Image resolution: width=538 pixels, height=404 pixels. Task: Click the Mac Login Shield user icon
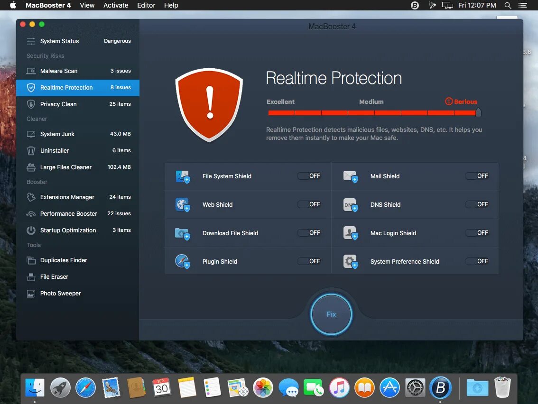350,233
